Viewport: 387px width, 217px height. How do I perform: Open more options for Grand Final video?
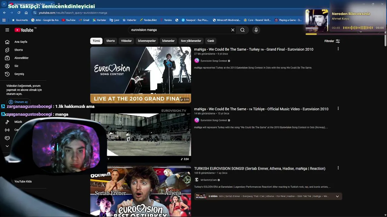[x=338, y=49]
